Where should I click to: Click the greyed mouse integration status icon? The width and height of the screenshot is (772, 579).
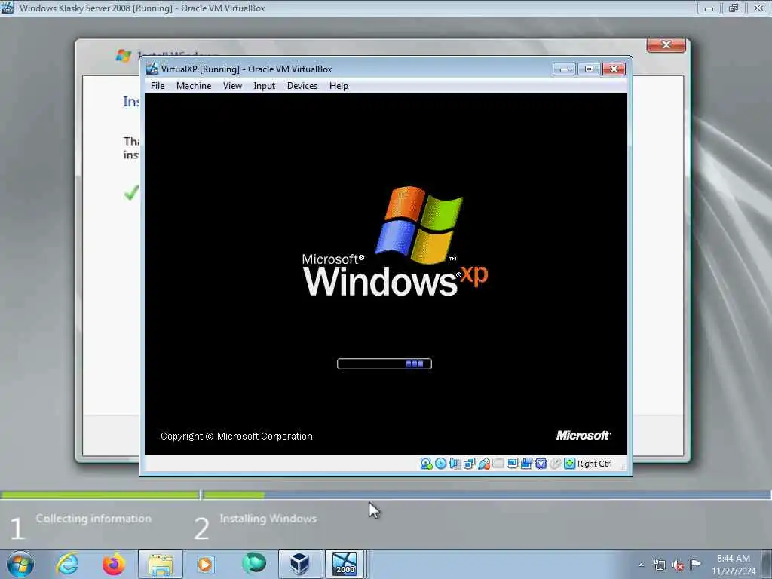tap(556, 464)
